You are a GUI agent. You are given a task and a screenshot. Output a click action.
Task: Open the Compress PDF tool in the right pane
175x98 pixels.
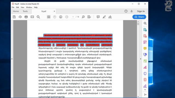145,80
